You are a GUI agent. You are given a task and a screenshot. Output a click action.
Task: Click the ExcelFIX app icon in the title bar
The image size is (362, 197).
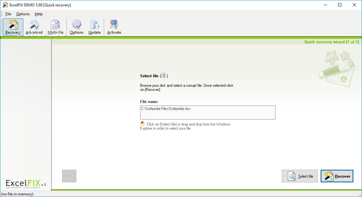pos(5,5)
